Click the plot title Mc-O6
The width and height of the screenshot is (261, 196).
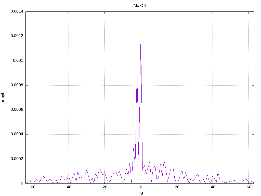139,6
